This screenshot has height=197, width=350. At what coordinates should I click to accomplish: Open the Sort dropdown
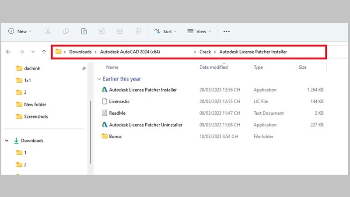tap(165, 32)
